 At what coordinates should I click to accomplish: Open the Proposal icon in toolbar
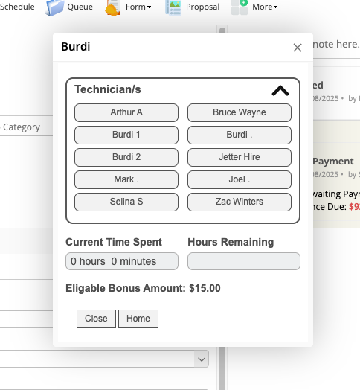(173, 7)
